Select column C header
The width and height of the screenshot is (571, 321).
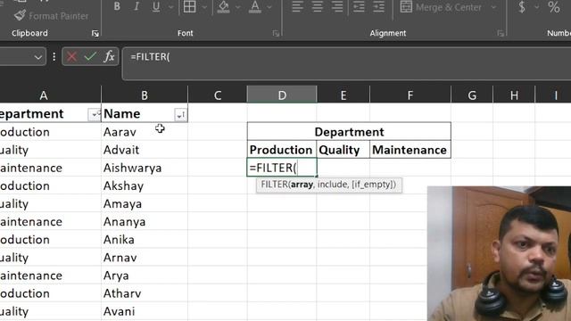coord(218,95)
